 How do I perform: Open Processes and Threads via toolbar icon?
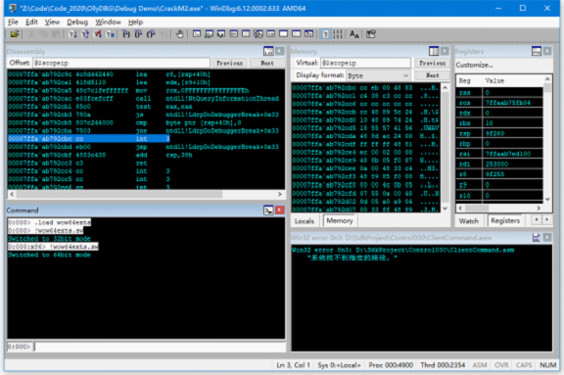coord(296,34)
